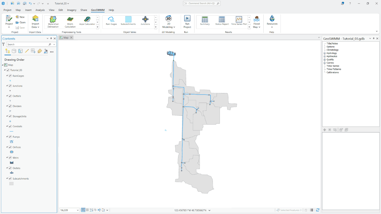
Task: Select the Watershed Delineation tool
Action: point(53,22)
